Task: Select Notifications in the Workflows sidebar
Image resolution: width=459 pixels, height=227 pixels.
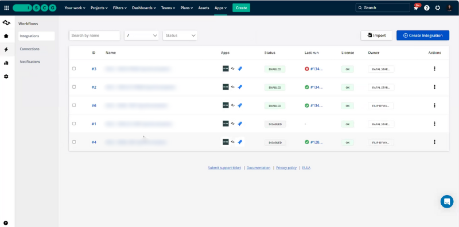Action: (30, 62)
